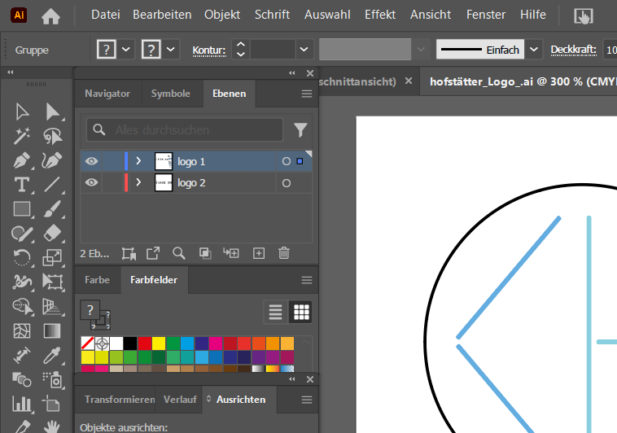Toggle visibility of logo 2 layer
The width and height of the screenshot is (617, 433).
(92, 183)
